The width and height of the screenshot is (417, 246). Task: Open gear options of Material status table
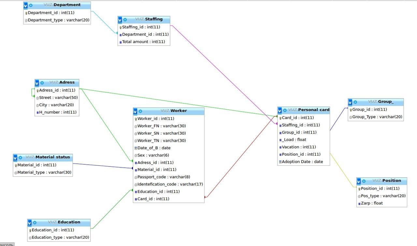click(20, 158)
